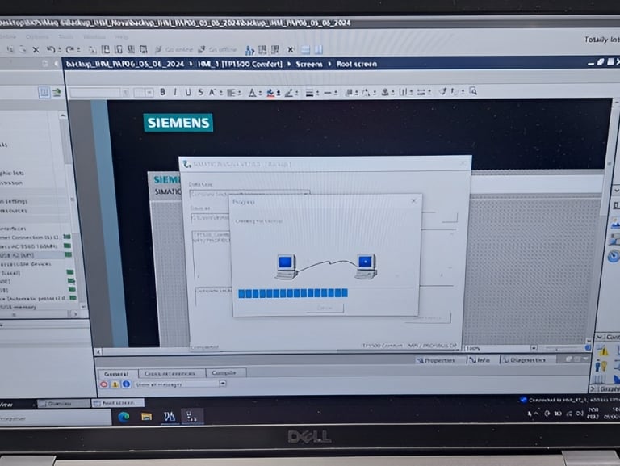Select the border line color pencil tool
620x466 pixels.
tap(289, 93)
